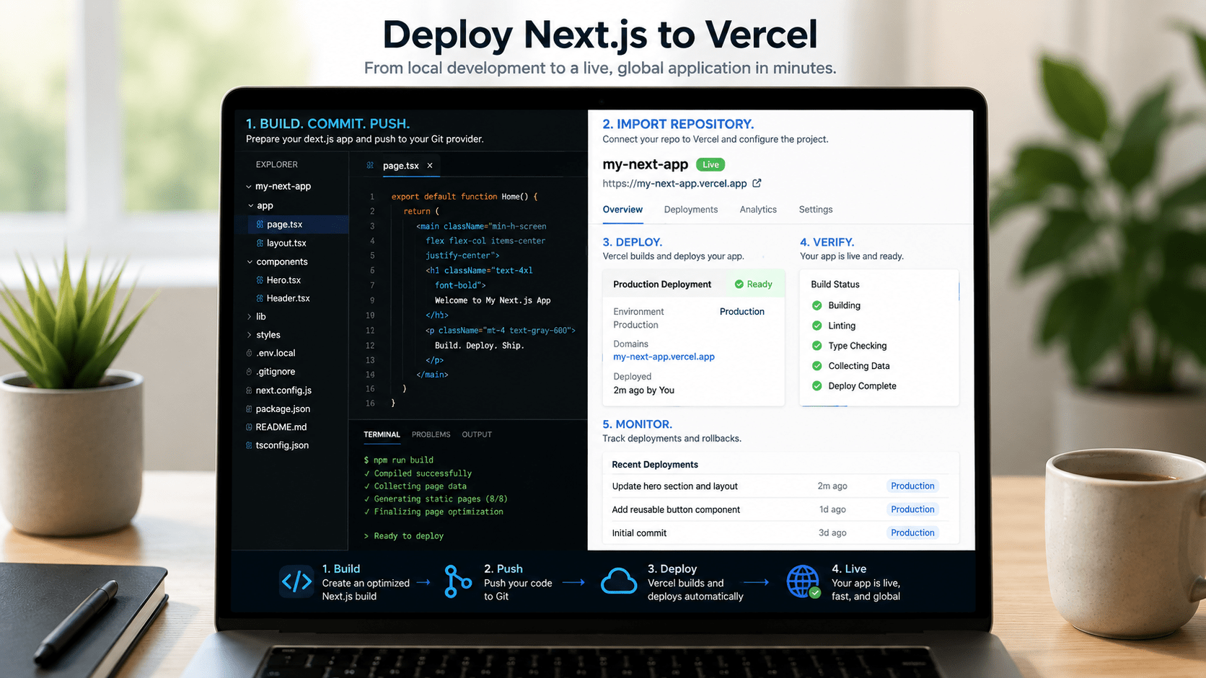The width and height of the screenshot is (1206, 678).
Task: Collapse the app folder chevron
Action: click(251, 206)
